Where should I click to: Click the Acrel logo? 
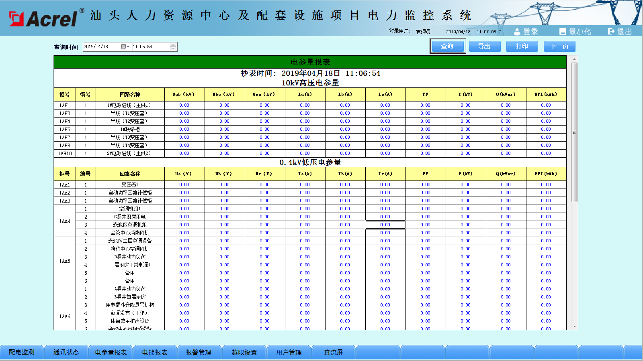[x=43, y=18]
